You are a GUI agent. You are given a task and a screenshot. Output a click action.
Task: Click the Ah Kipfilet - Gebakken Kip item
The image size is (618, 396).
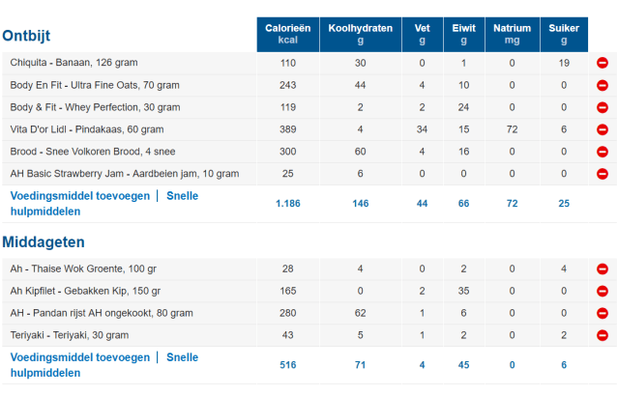coord(85,291)
